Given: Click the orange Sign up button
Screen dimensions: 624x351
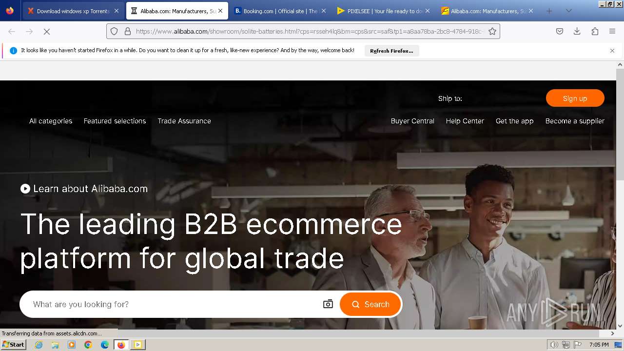Looking at the screenshot, I should pyautogui.click(x=575, y=98).
